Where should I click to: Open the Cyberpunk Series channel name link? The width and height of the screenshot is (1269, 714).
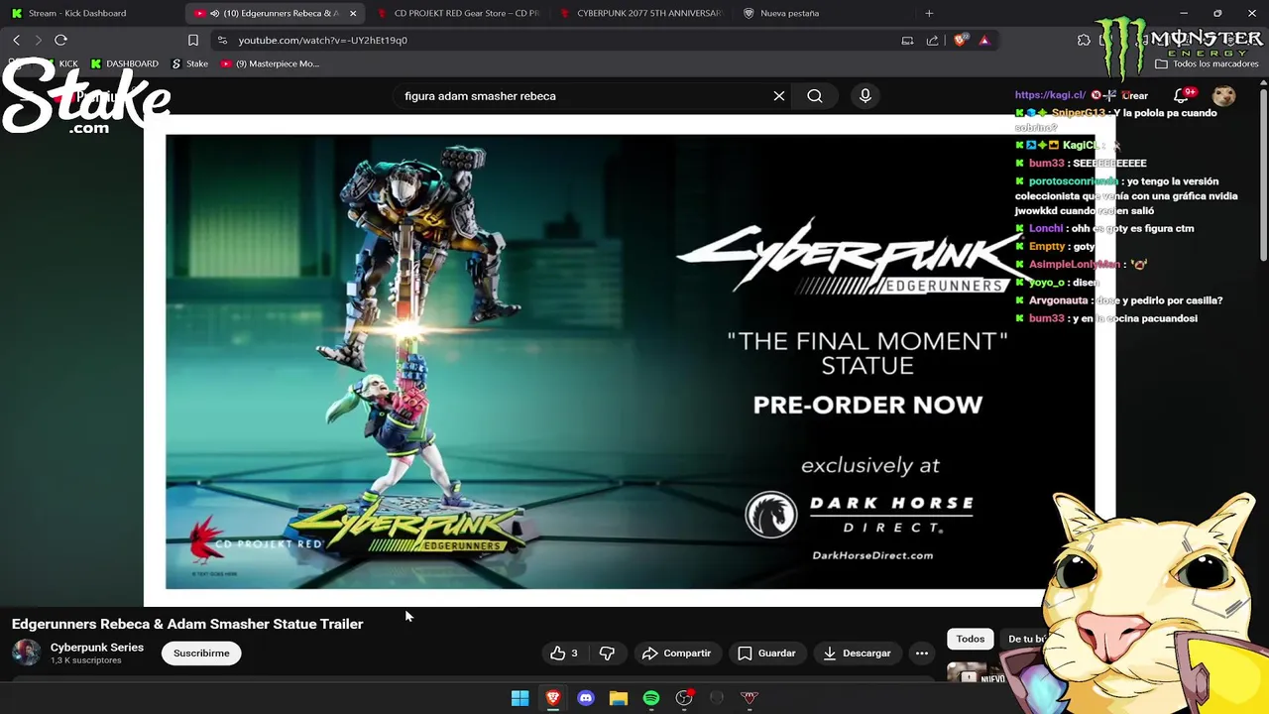coord(97,648)
